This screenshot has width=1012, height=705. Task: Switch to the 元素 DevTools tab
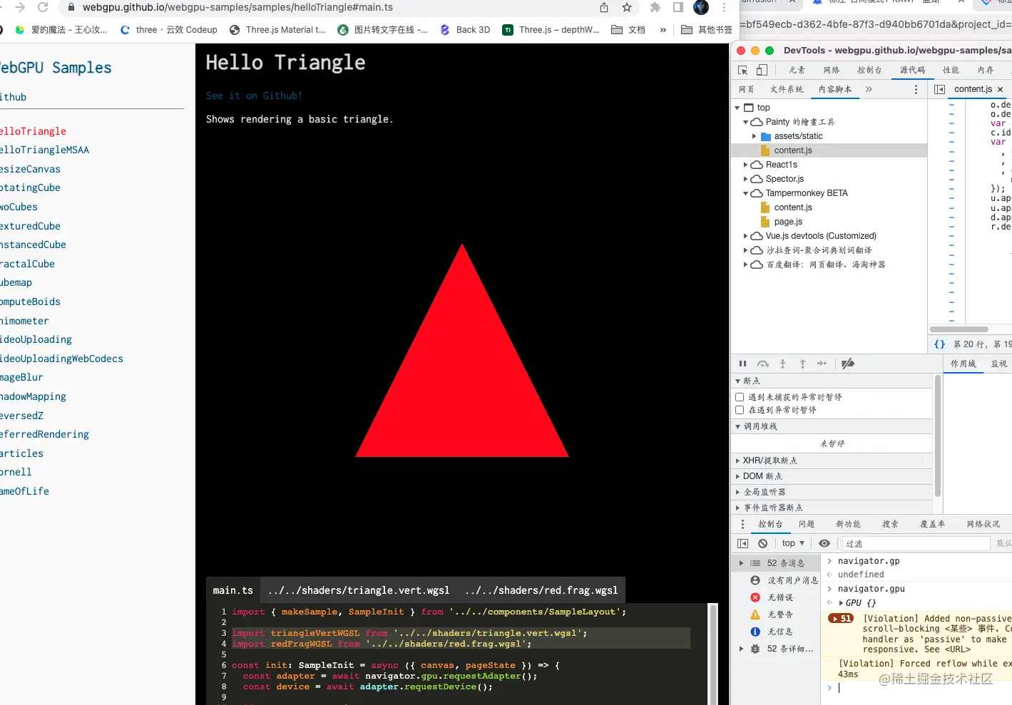[797, 70]
